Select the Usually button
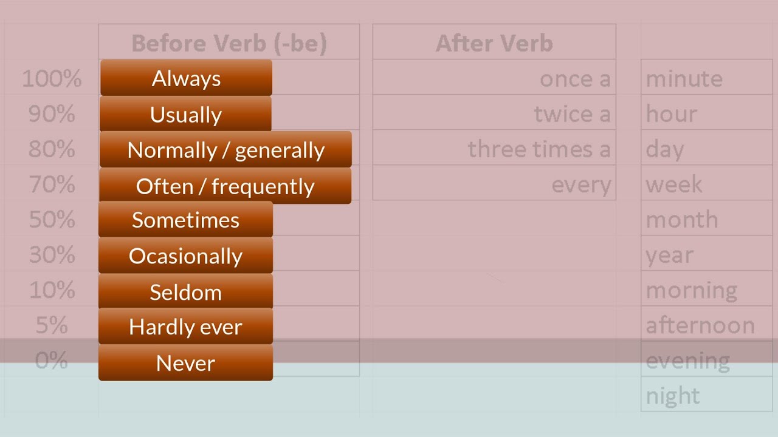The image size is (778, 437). 185,114
